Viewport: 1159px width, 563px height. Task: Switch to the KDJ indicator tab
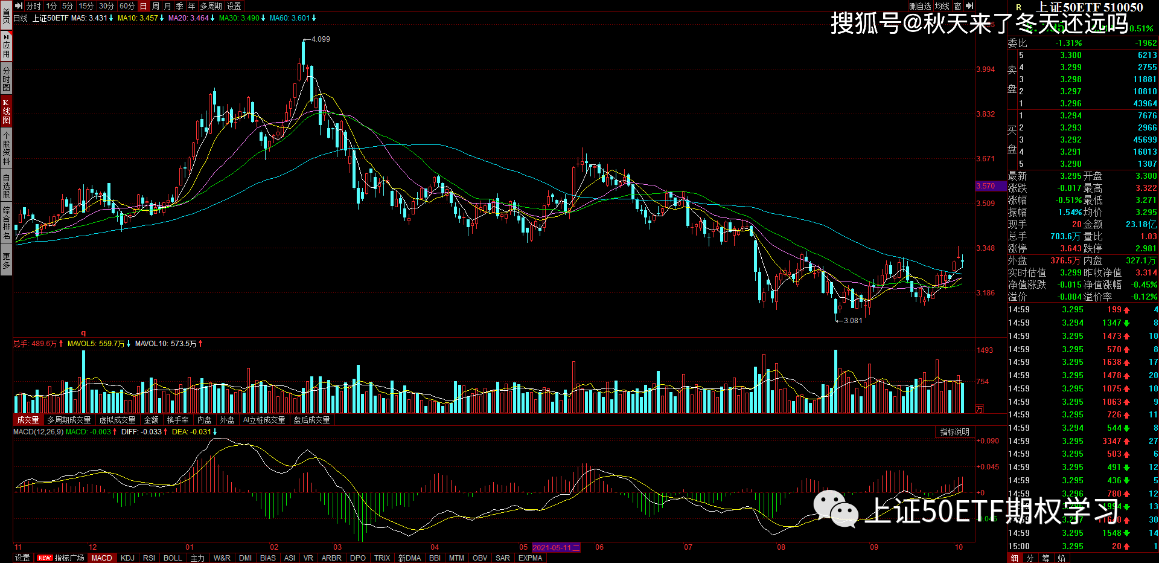point(127,558)
